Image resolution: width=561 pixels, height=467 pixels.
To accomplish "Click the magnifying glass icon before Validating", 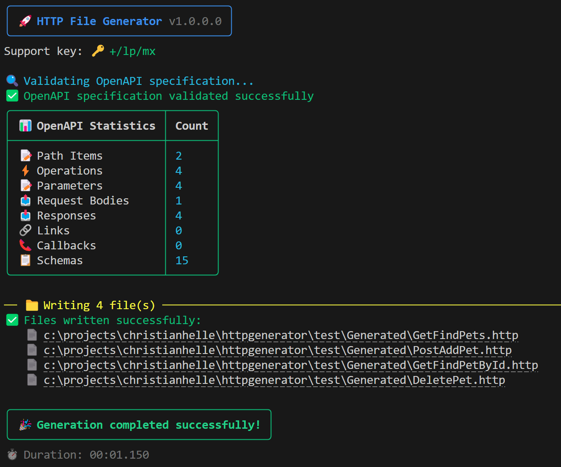I will (12, 81).
